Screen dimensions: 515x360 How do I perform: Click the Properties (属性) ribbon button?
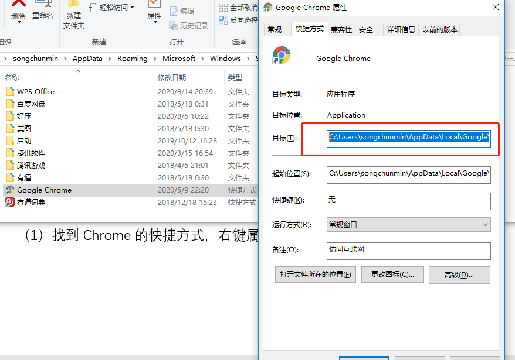154,12
